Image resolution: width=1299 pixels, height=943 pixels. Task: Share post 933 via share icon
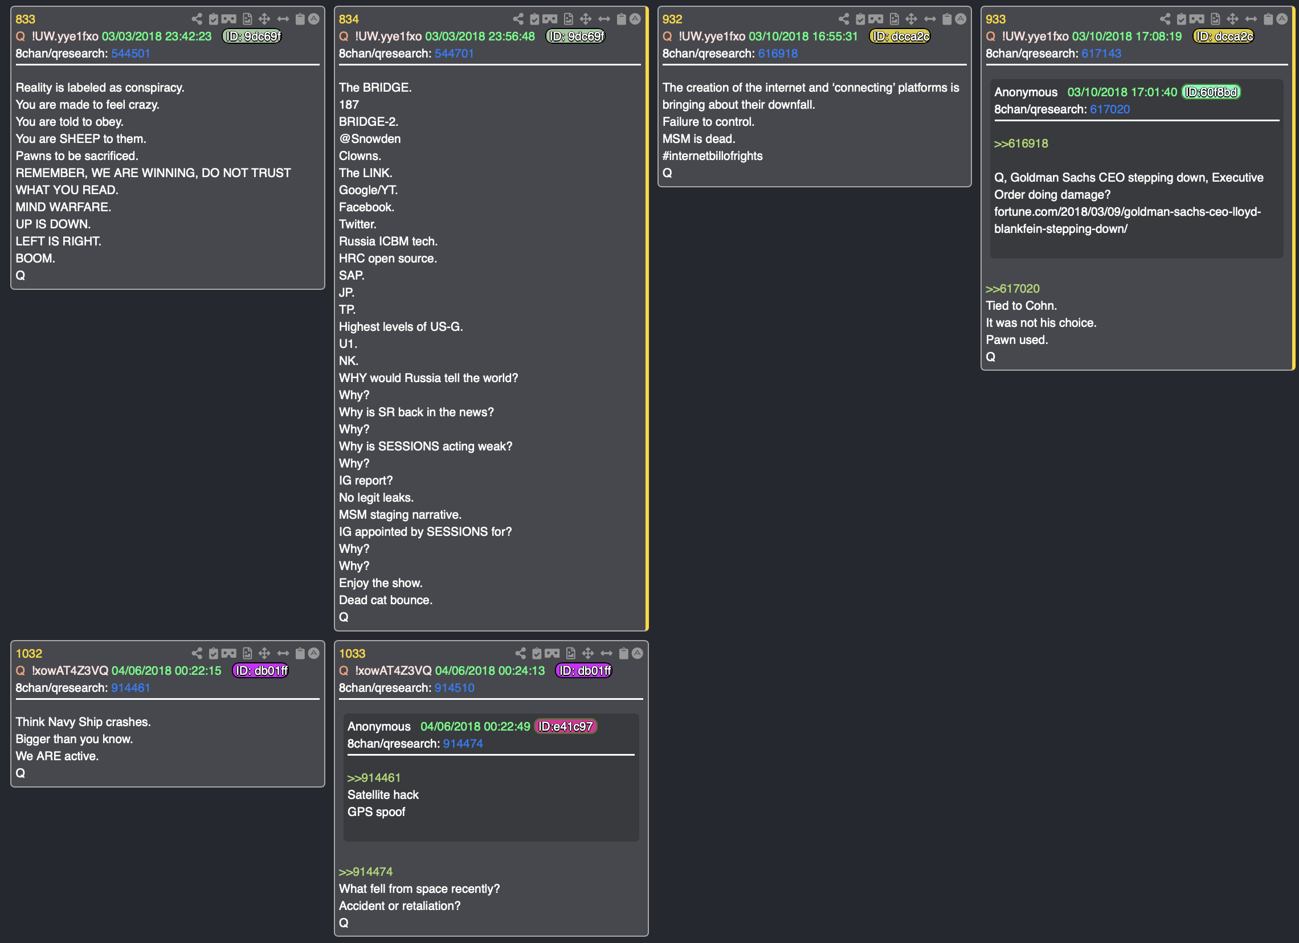[1165, 19]
